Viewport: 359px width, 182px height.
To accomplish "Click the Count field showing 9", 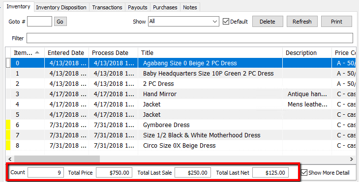I will coord(46,172).
